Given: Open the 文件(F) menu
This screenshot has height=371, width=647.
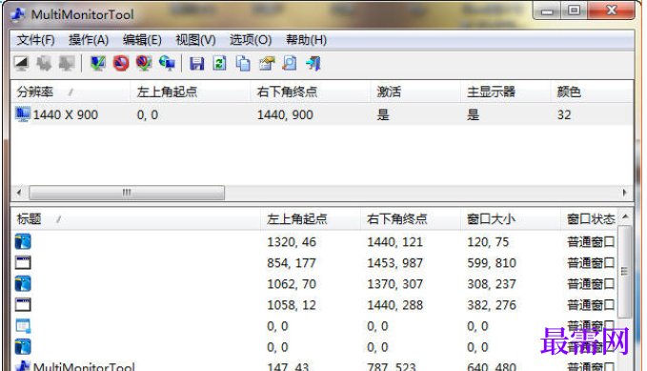Looking at the screenshot, I should click(35, 40).
